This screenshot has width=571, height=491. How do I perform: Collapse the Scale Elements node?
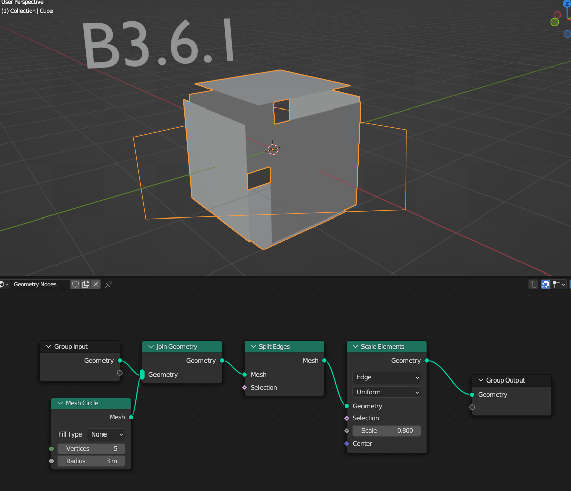355,347
